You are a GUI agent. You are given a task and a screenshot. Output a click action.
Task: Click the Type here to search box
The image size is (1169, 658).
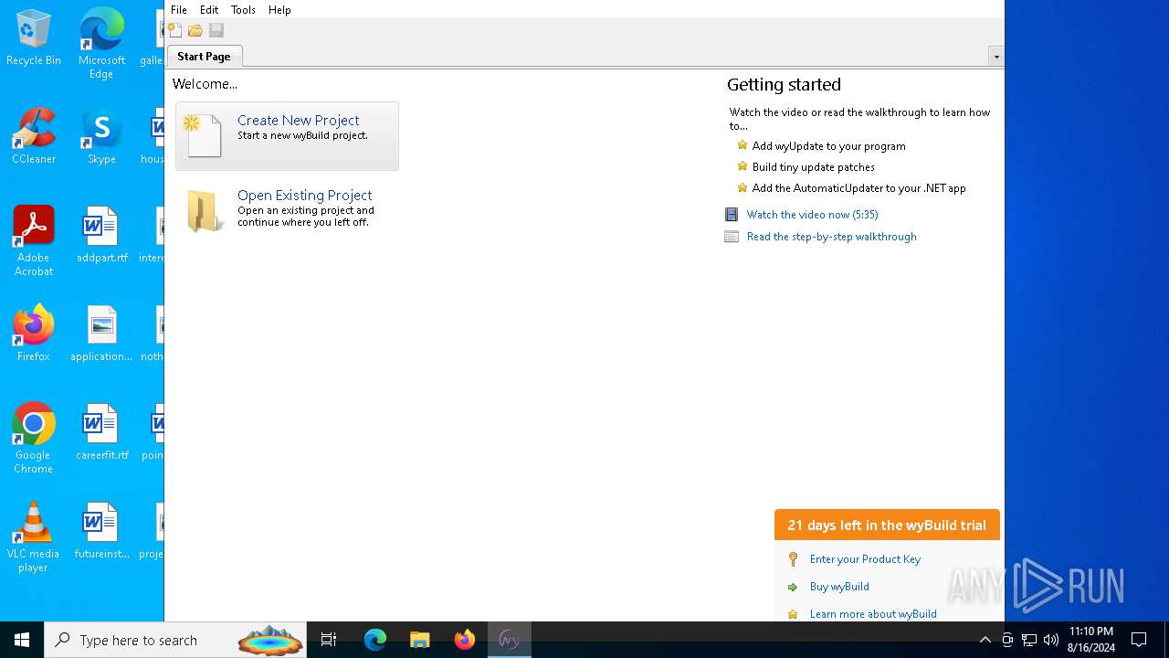pos(175,640)
